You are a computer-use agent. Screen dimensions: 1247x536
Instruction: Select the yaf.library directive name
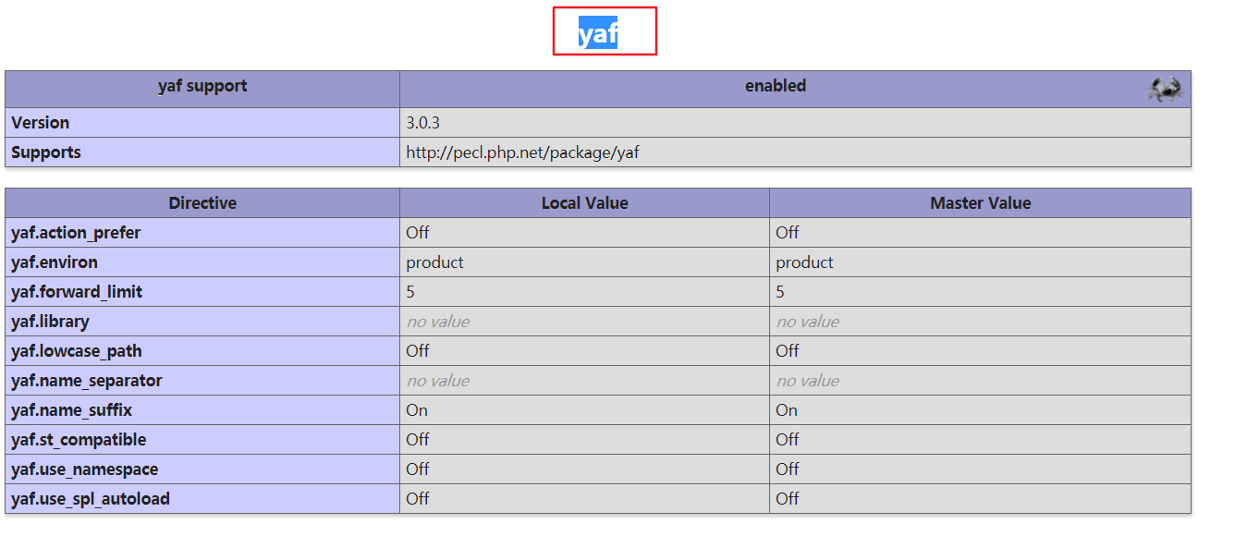point(50,322)
